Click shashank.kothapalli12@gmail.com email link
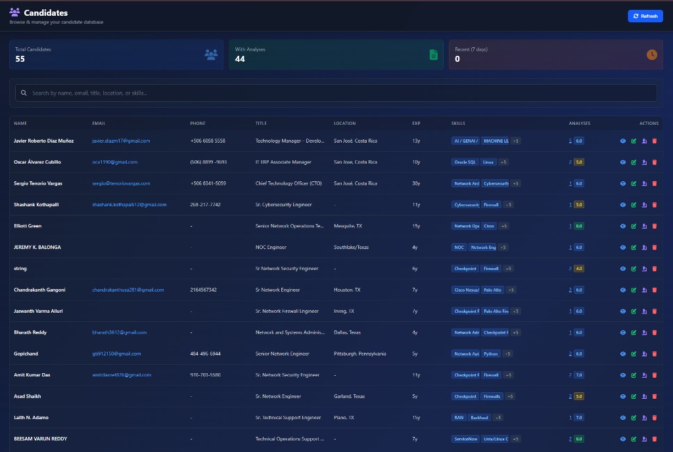 [129, 204]
